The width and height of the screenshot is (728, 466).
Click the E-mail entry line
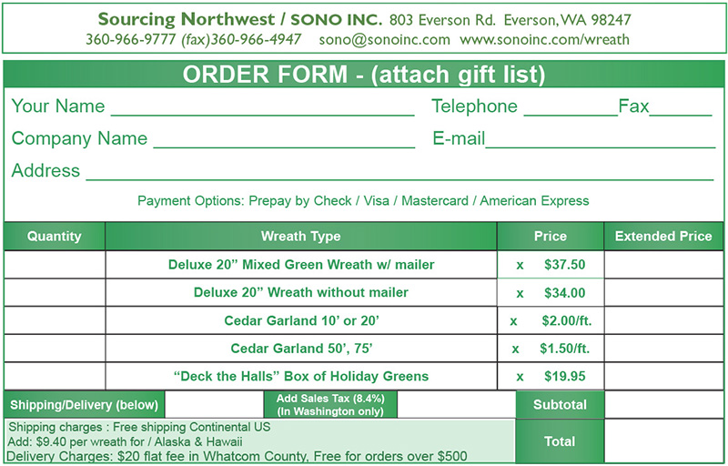pyautogui.click(x=601, y=139)
